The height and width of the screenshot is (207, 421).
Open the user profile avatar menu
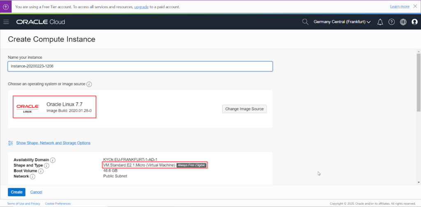pos(414,22)
